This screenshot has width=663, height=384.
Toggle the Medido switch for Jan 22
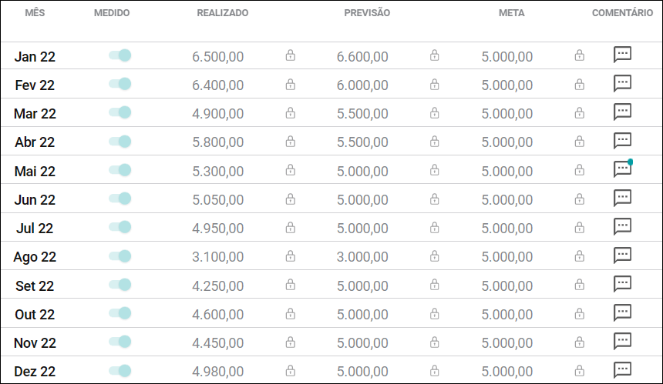120,55
